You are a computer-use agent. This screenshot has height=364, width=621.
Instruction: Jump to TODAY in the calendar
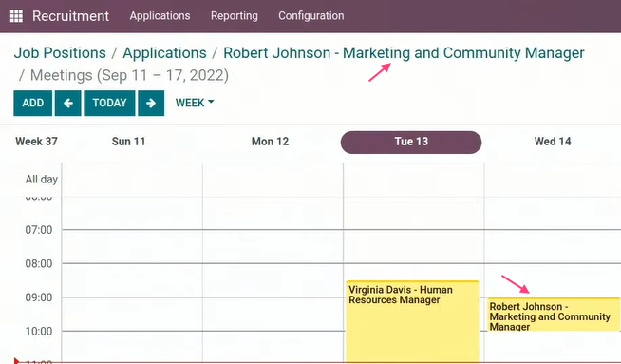pyautogui.click(x=109, y=103)
